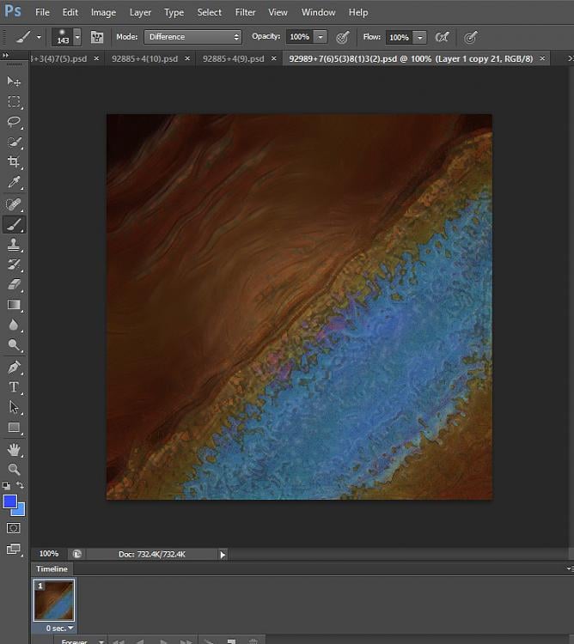Toggle Quick Mask mode
The height and width of the screenshot is (644, 574).
click(x=14, y=528)
